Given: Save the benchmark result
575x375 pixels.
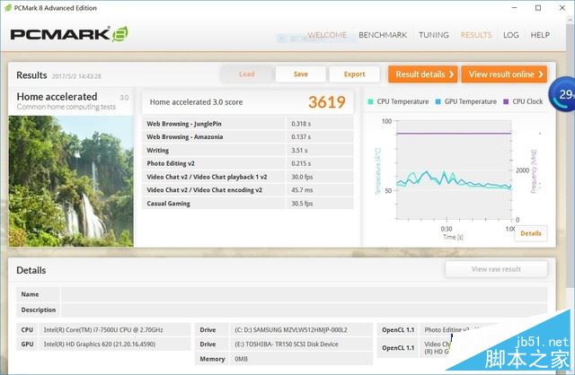Looking at the screenshot, I should [x=301, y=74].
